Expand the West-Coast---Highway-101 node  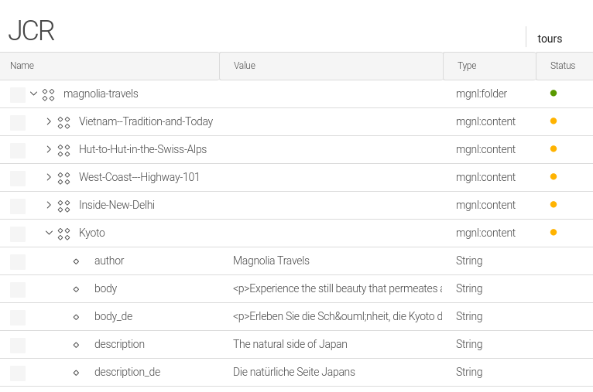tap(49, 177)
